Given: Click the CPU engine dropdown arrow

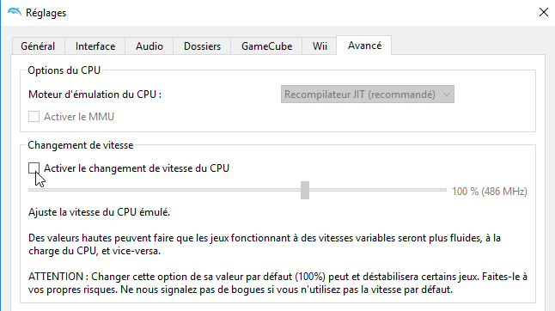Looking at the screenshot, I should [447, 95].
